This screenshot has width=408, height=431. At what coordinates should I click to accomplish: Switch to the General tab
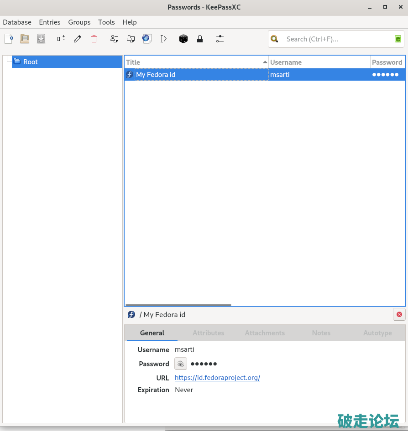click(x=152, y=333)
